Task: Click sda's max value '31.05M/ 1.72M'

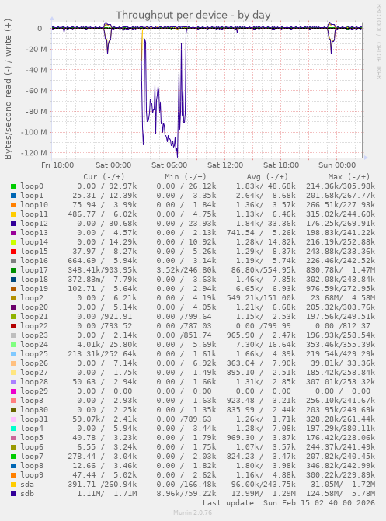Action: coord(343,484)
